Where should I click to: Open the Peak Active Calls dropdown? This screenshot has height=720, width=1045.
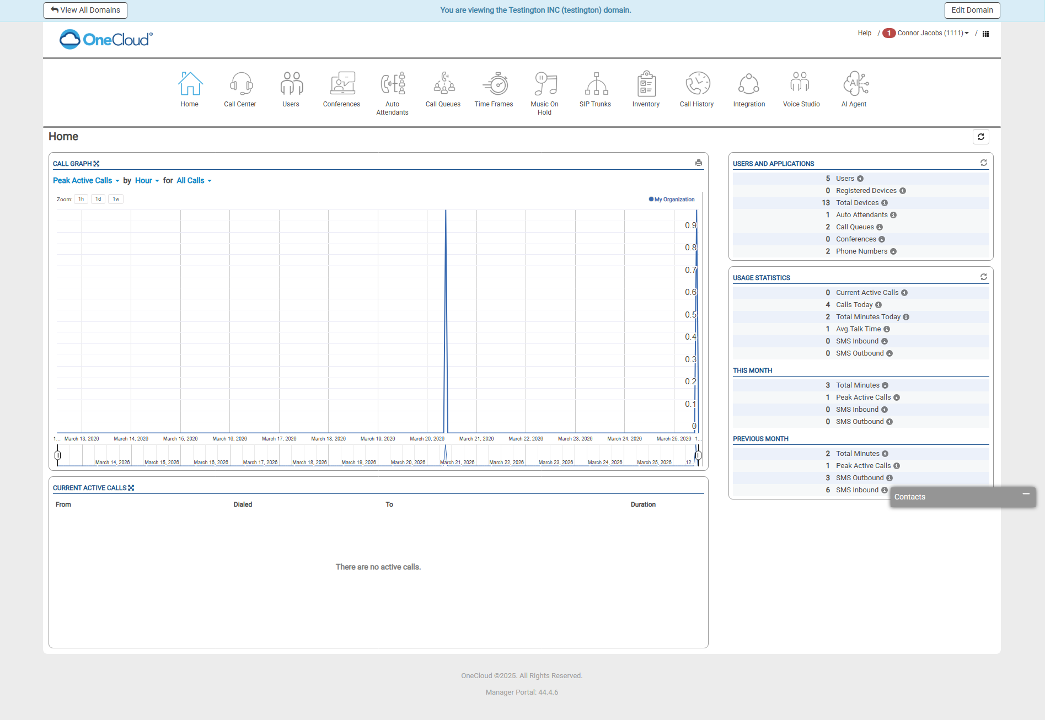(x=86, y=181)
